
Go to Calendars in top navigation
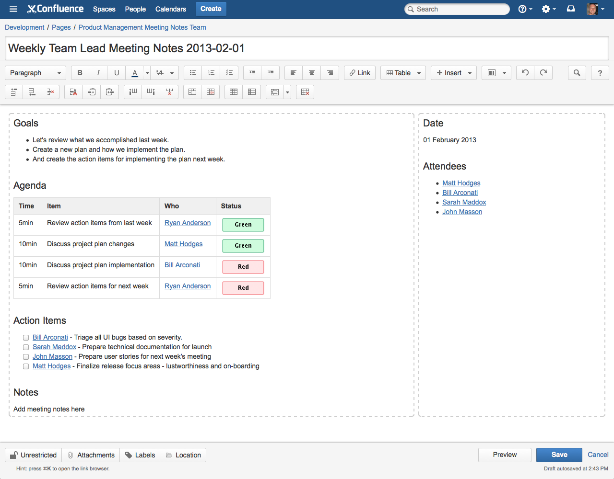pos(170,9)
